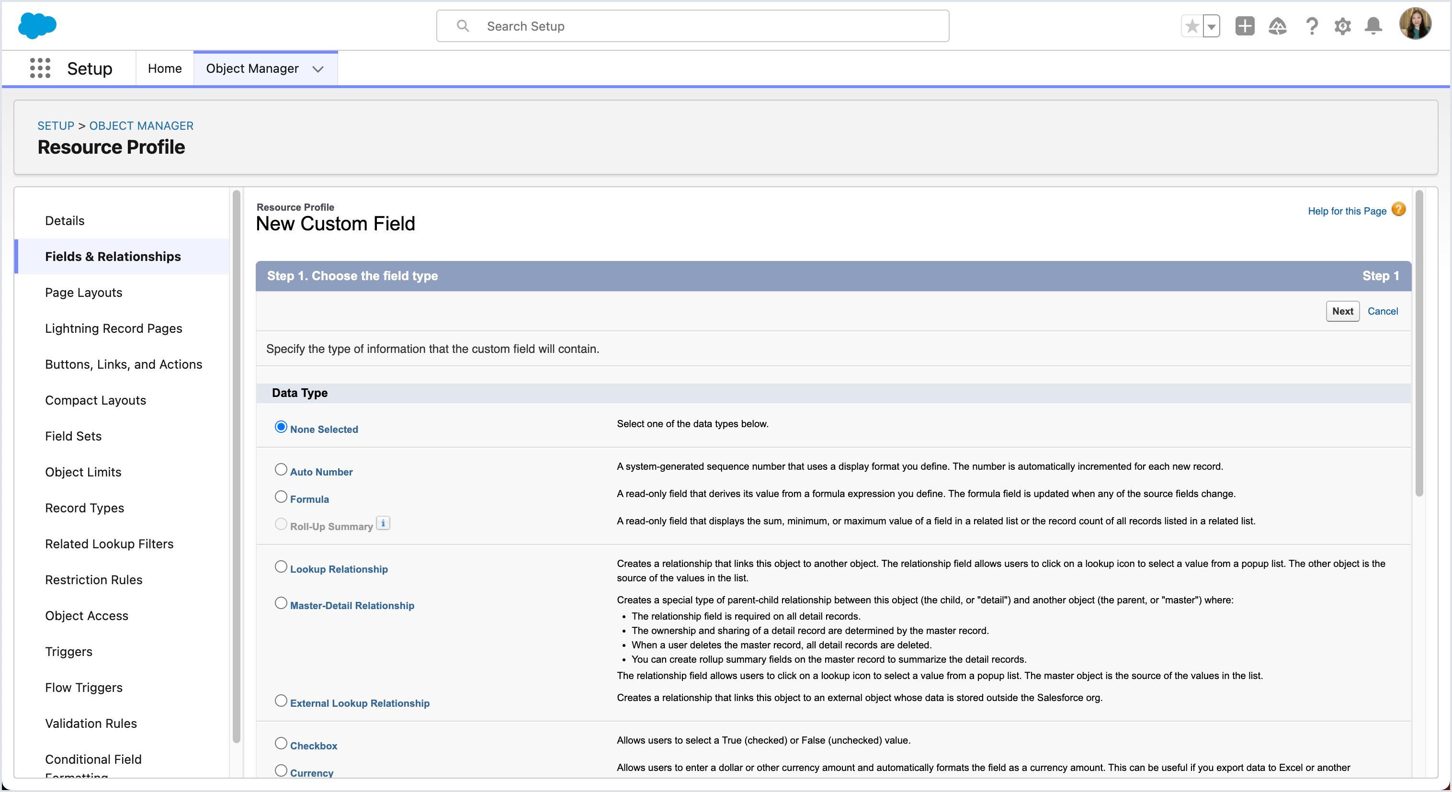The image size is (1452, 792).
Task: Click the Salesforce cloud logo
Action: coord(37,25)
